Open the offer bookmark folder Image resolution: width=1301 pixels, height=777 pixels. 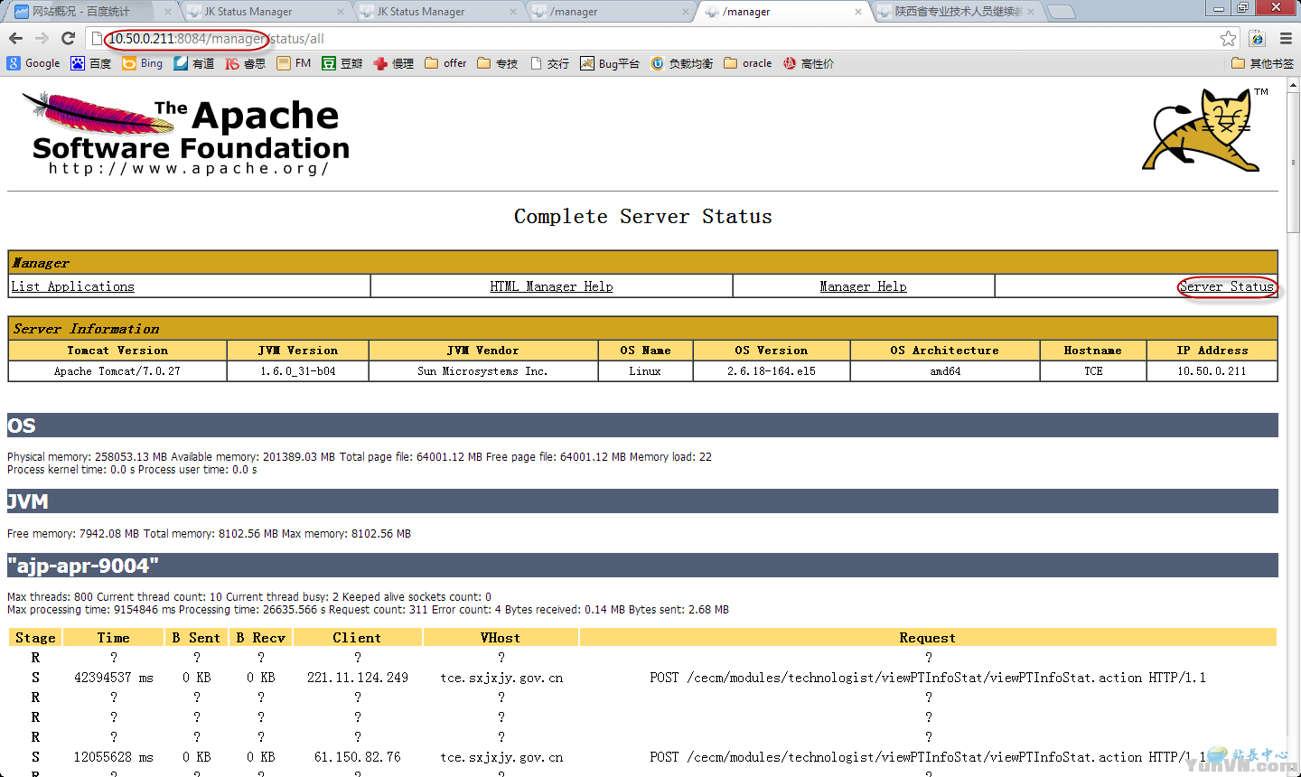pos(445,63)
